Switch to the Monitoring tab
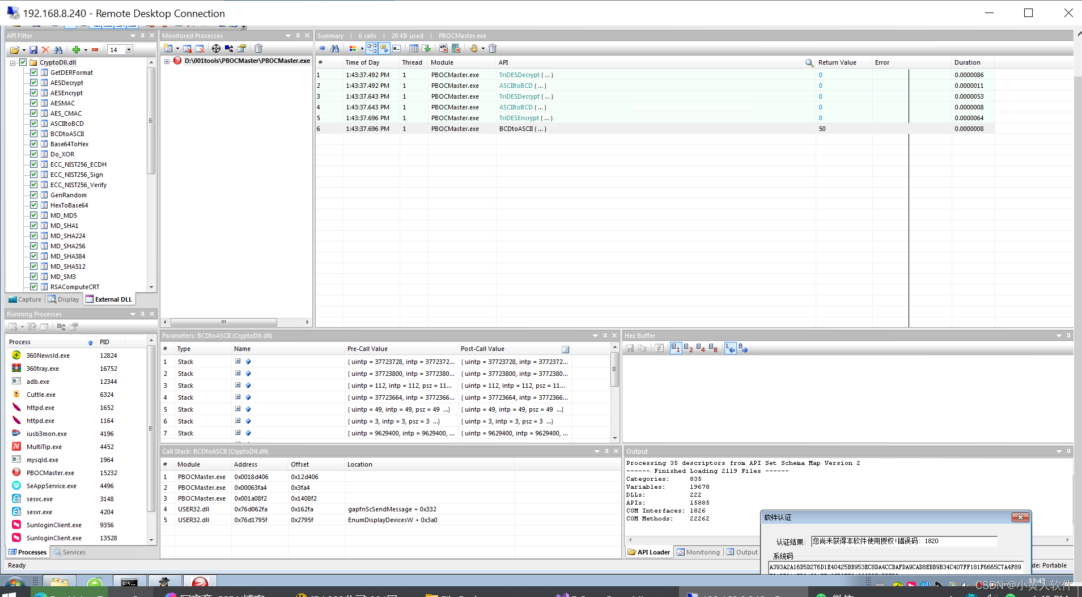Screen dimensions: 1082x597 point(698,552)
